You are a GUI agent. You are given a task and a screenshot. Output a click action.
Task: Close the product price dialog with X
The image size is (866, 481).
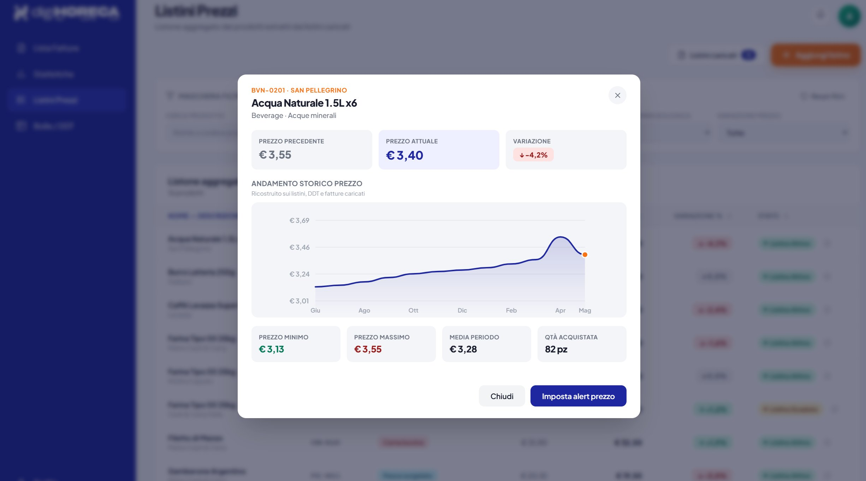(x=617, y=95)
